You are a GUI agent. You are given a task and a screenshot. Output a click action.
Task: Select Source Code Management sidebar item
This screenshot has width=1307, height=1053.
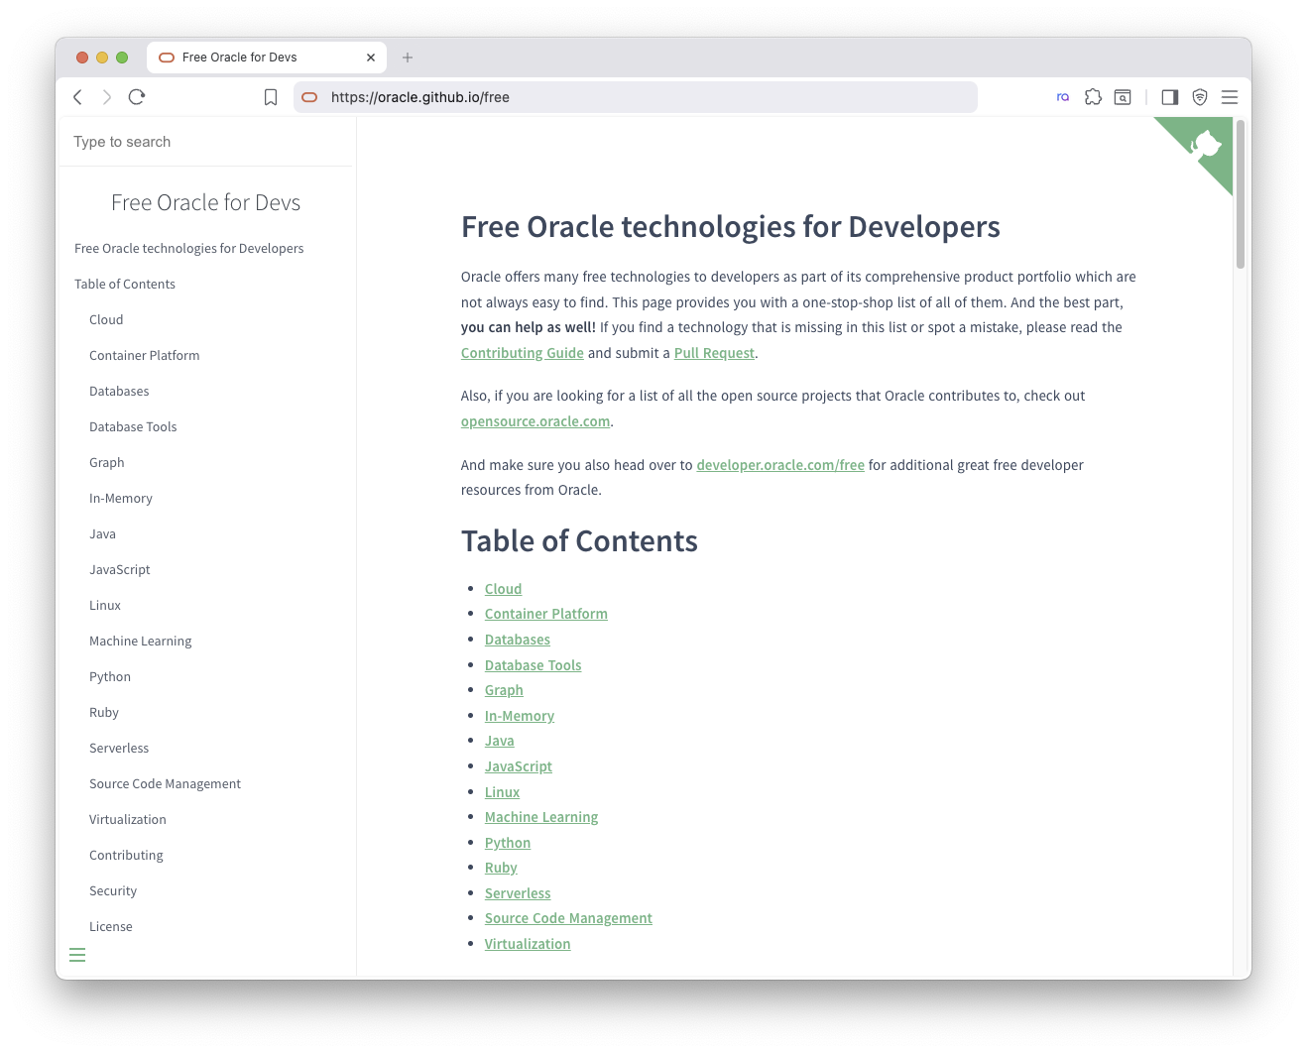(x=165, y=784)
